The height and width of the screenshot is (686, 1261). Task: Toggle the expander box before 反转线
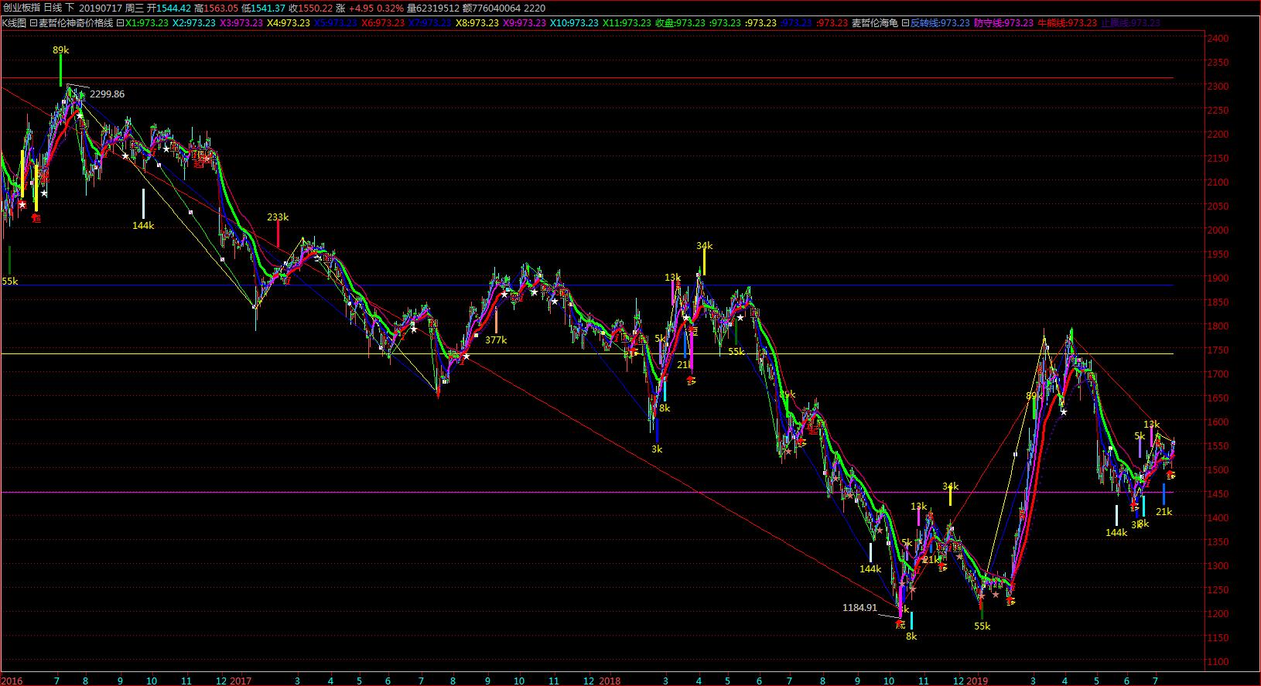(905, 23)
